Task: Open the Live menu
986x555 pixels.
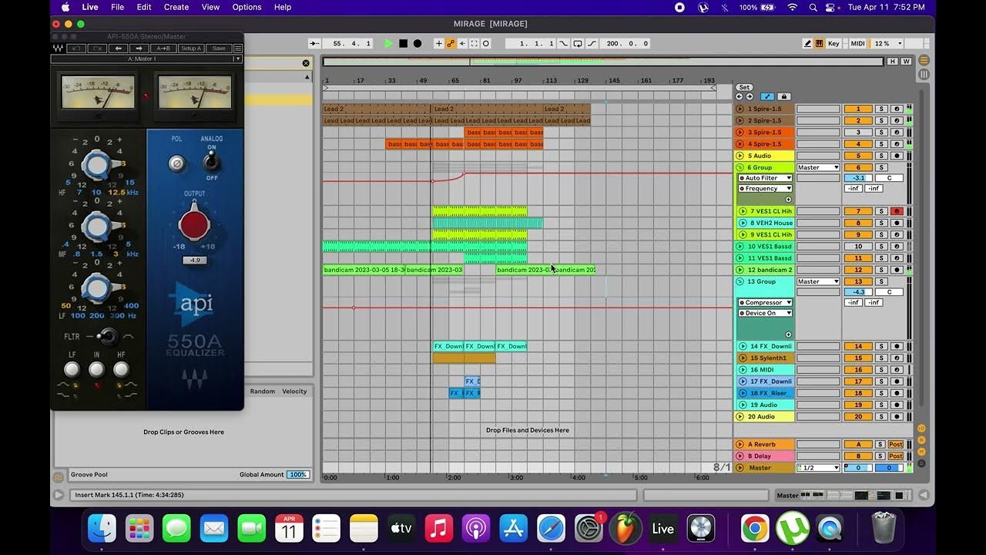Action: (90, 7)
